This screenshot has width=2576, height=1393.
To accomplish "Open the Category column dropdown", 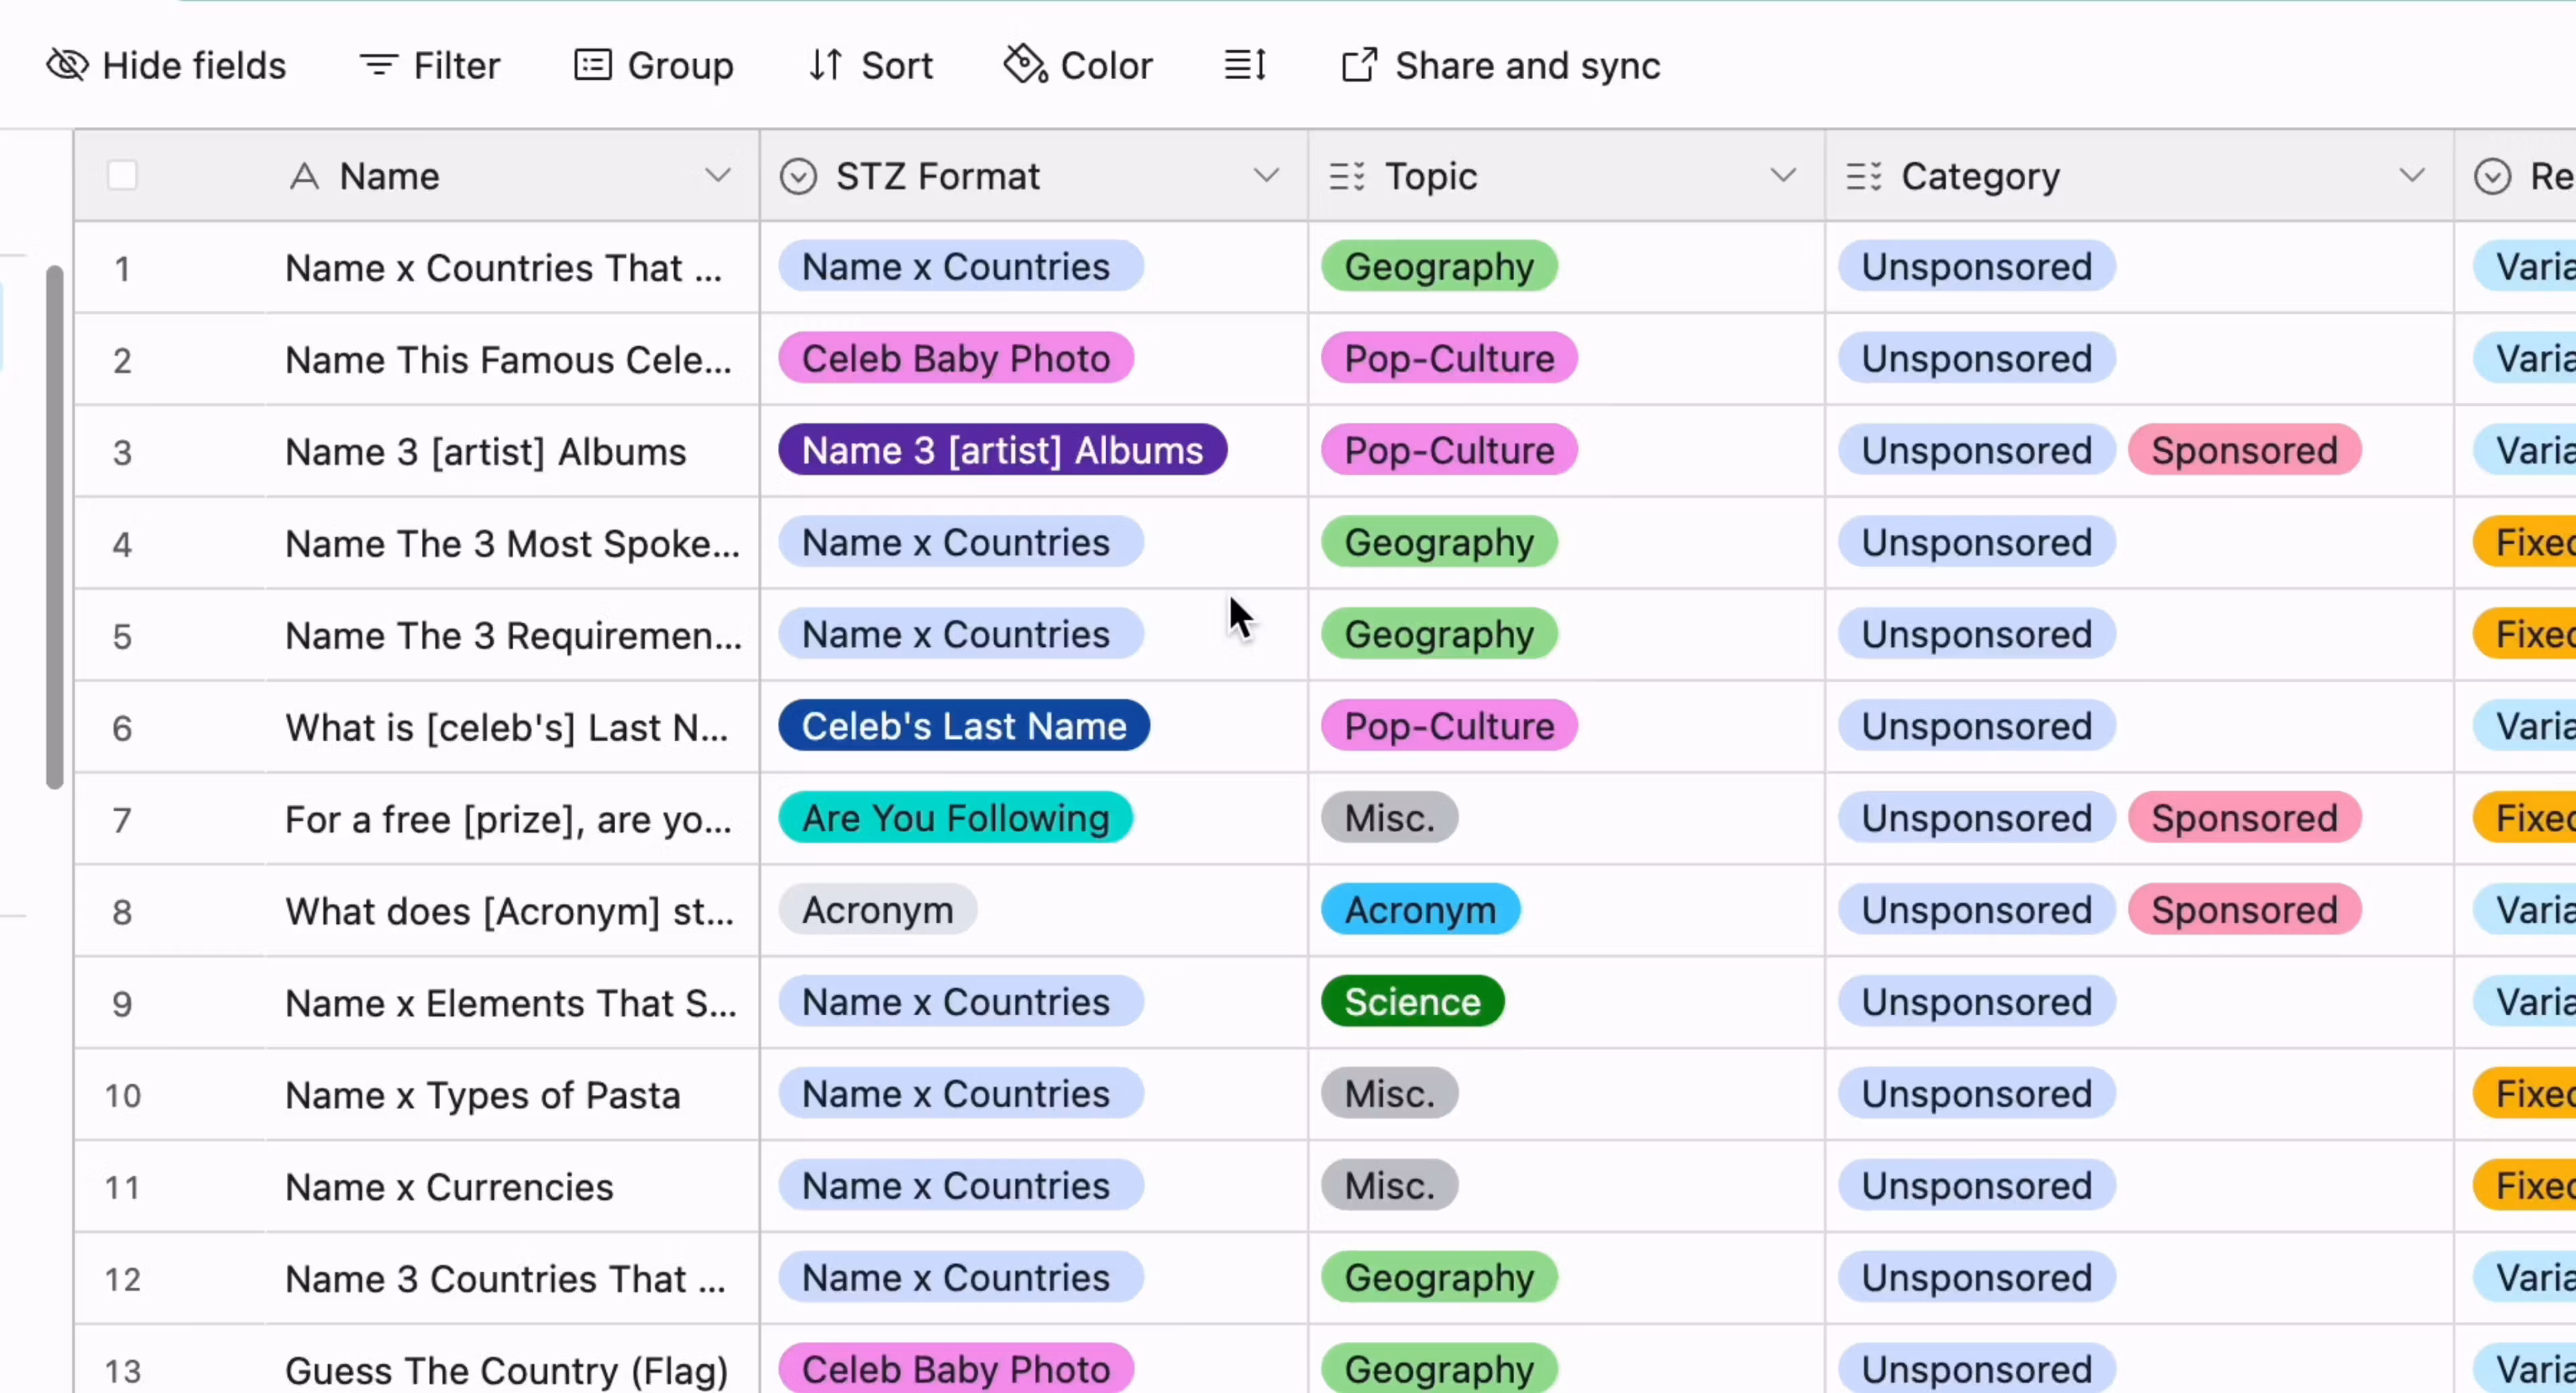I will 2413,175.
